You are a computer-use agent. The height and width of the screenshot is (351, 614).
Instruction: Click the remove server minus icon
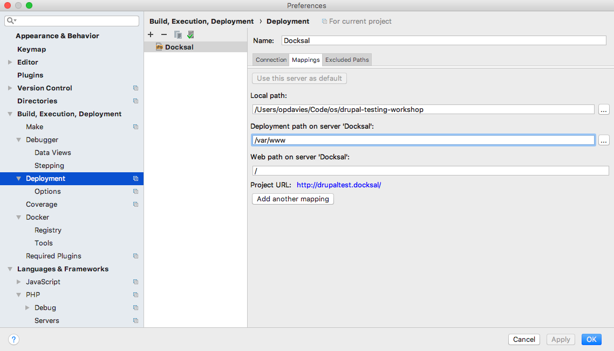[164, 34]
